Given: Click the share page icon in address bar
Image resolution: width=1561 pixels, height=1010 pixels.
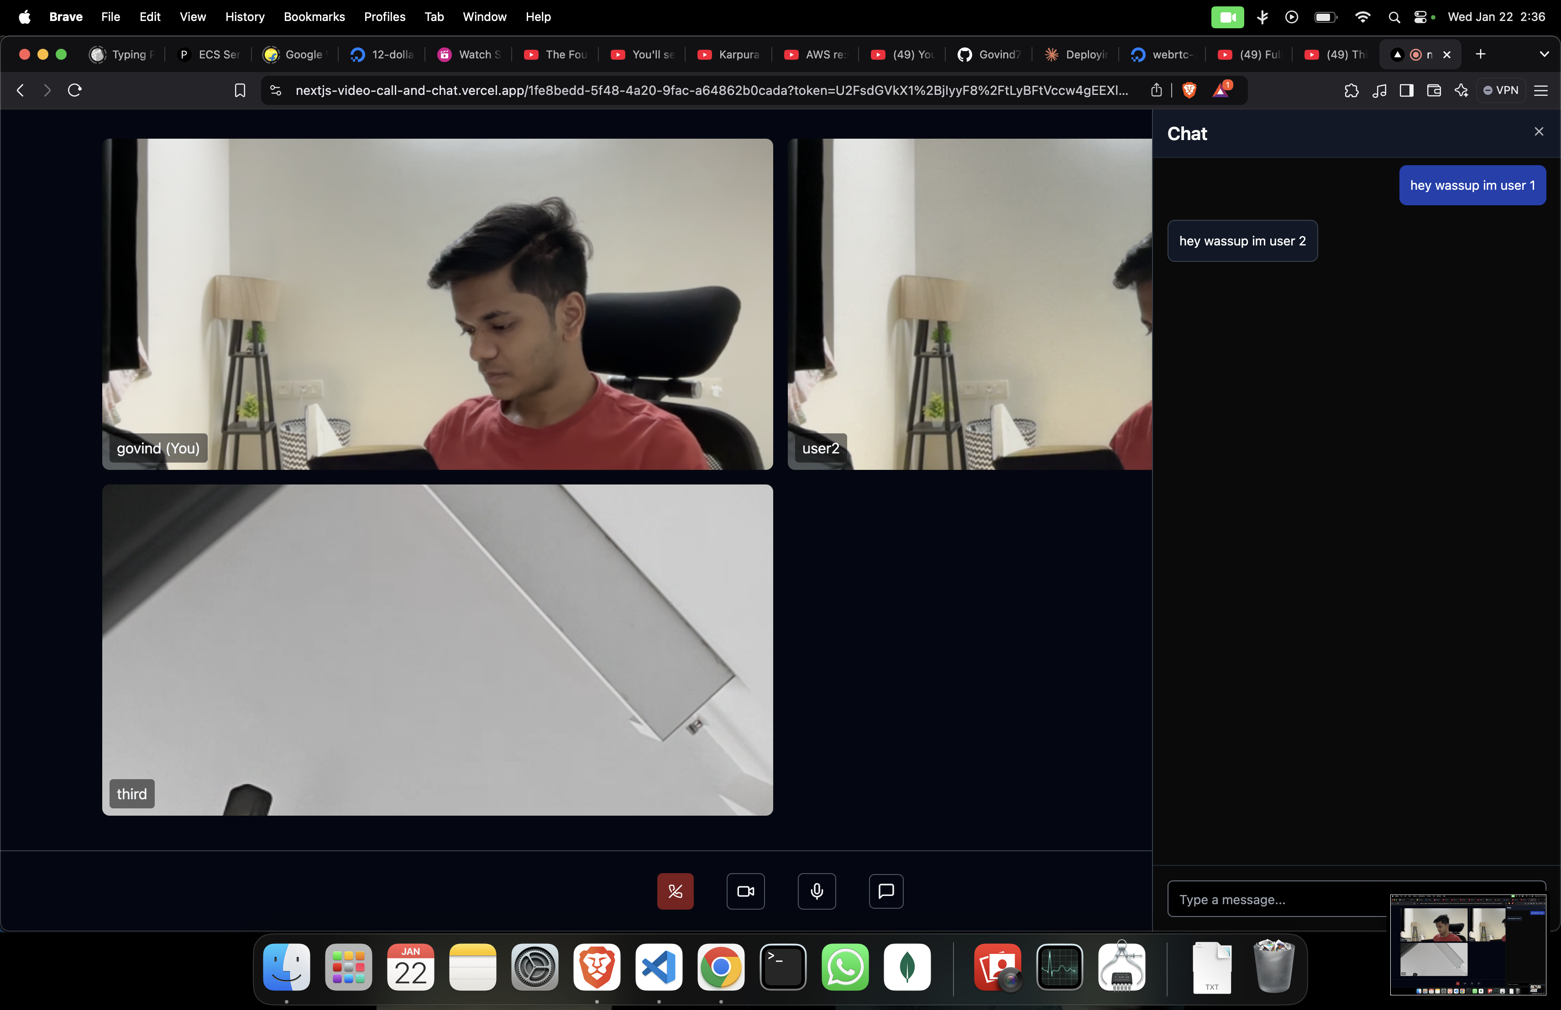Looking at the screenshot, I should click(x=1156, y=90).
